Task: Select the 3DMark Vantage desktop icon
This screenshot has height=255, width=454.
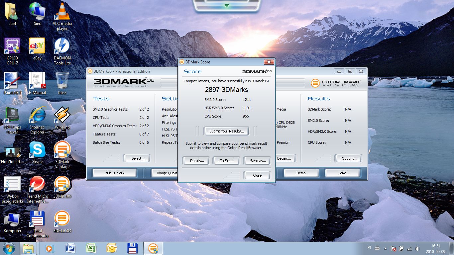Action: (x=62, y=155)
